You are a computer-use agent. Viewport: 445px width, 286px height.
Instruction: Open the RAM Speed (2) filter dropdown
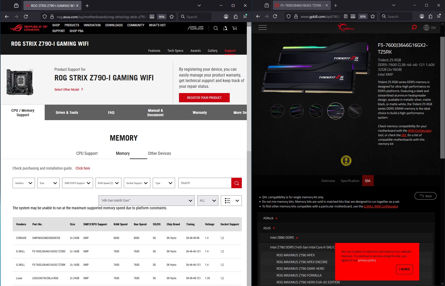(x=108, y=183)
